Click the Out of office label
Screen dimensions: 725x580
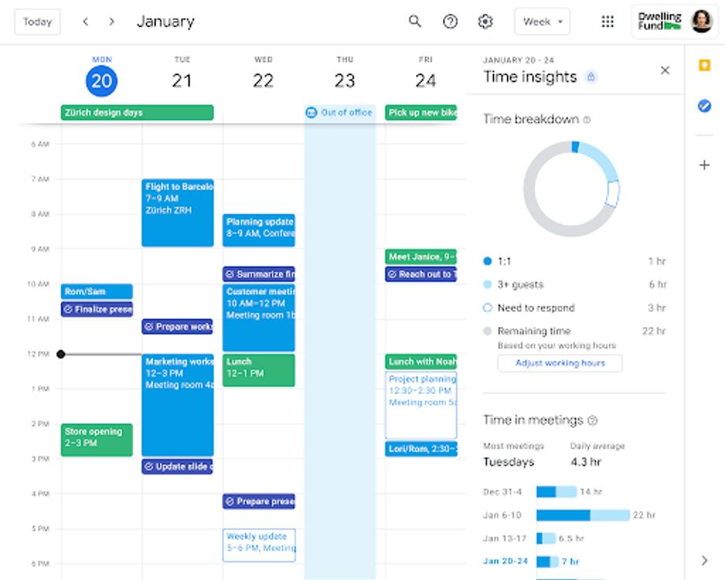pyautogui.click(x=346, y=113)
